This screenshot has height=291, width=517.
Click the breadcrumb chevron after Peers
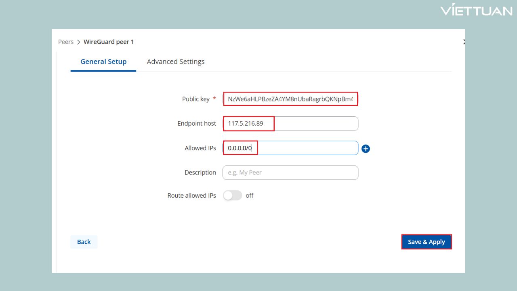pos(78,42)
